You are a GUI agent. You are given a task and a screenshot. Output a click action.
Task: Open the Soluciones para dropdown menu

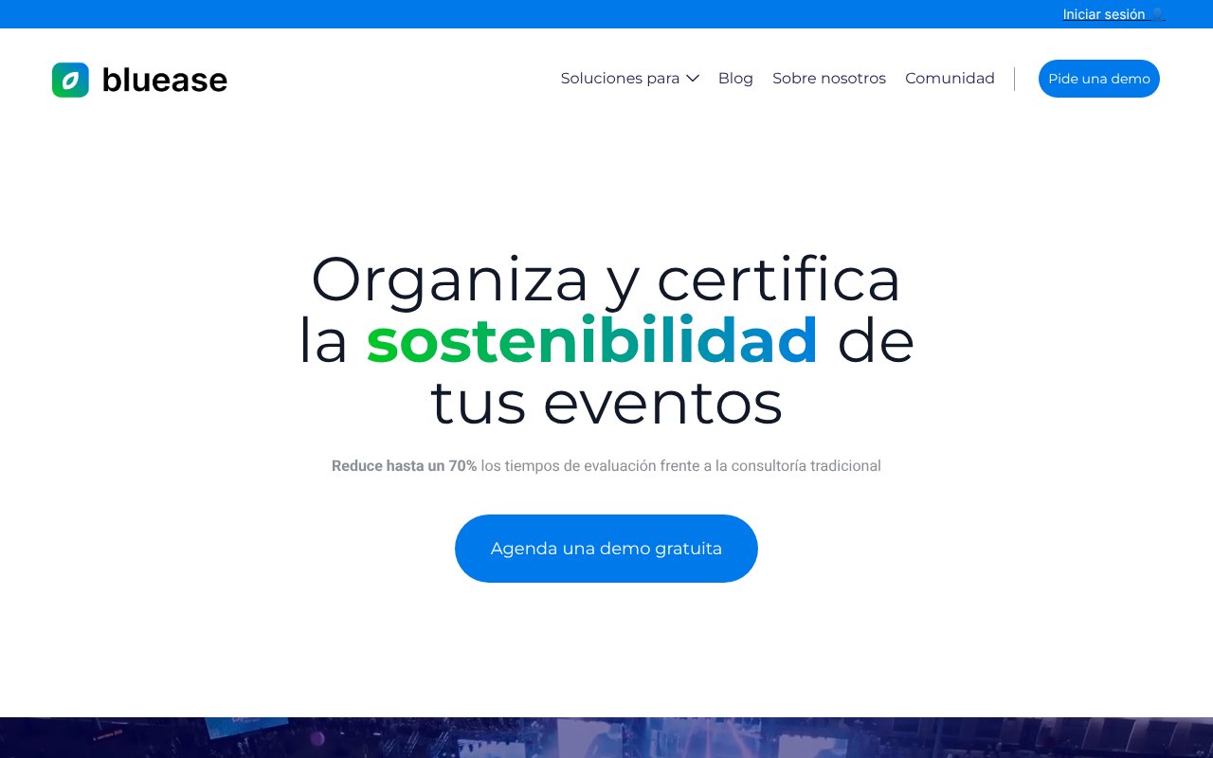tap(621, 79)
